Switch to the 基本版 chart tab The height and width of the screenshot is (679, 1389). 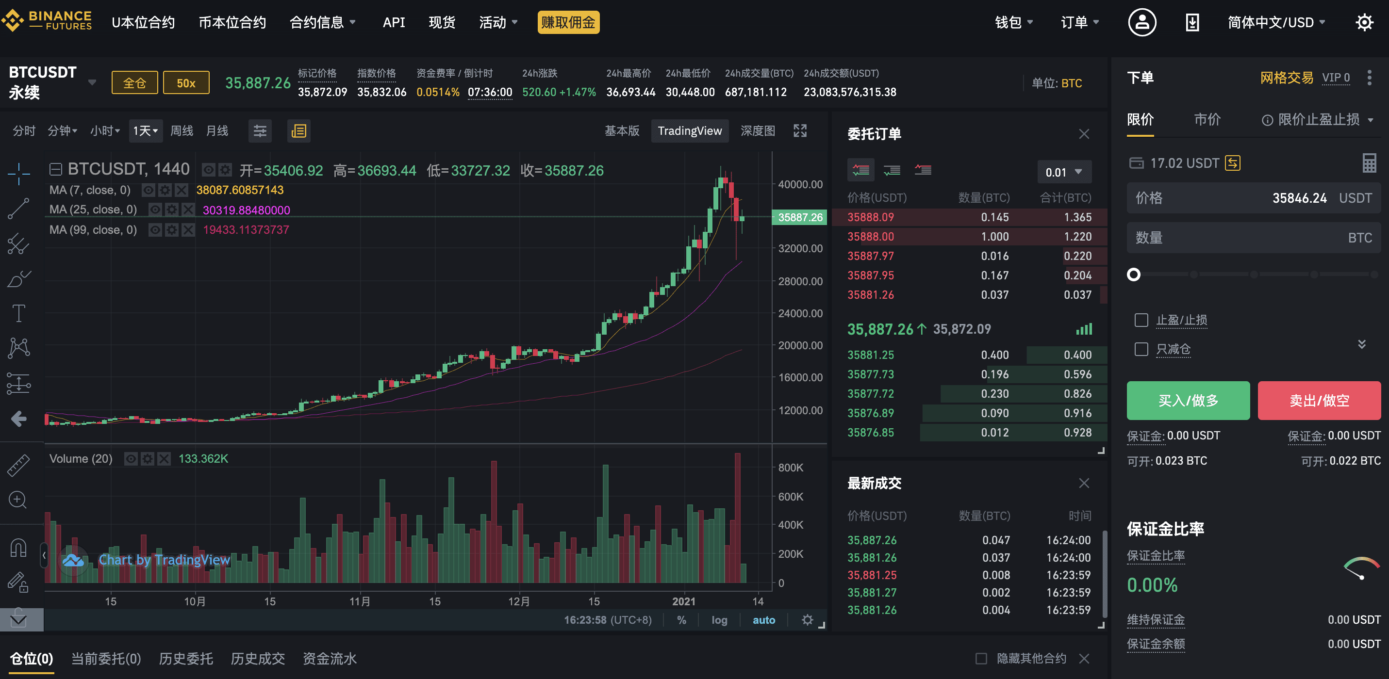(622, 130)
